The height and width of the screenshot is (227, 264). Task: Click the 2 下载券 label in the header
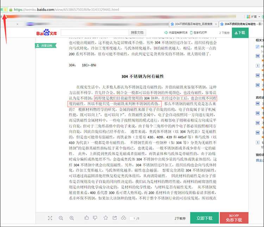(x=224, y=33)
